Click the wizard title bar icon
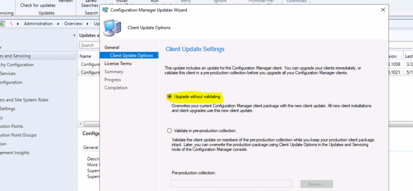413x191 pixels. pos(105,10)
